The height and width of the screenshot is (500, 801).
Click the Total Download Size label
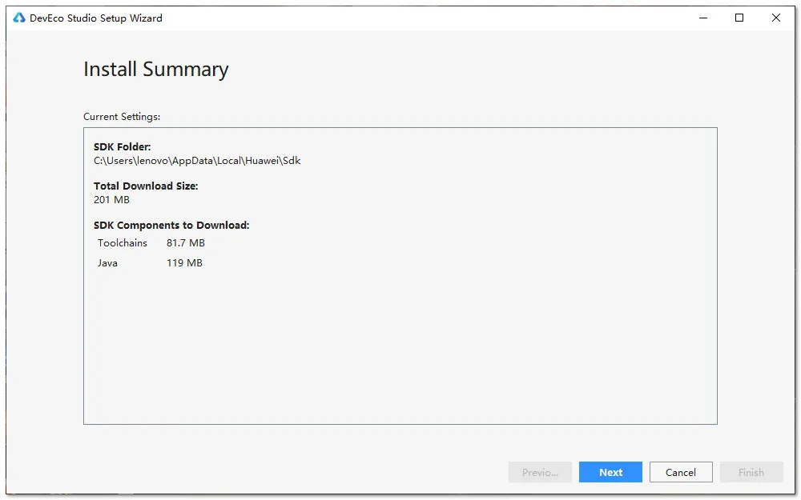click(x=146, y=186)
